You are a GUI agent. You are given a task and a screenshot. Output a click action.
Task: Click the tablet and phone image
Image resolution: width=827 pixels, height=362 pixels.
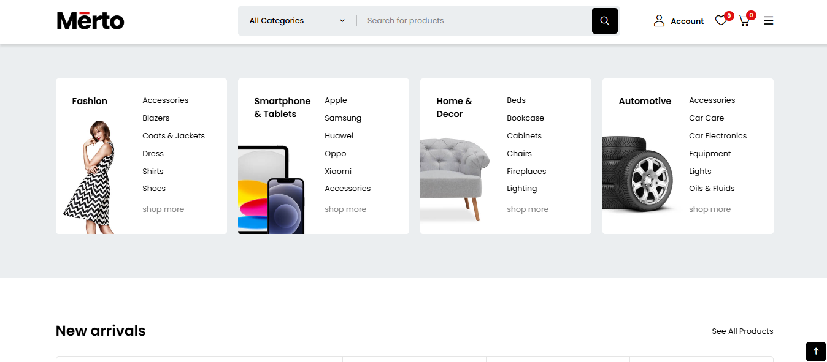click(271, 190)
